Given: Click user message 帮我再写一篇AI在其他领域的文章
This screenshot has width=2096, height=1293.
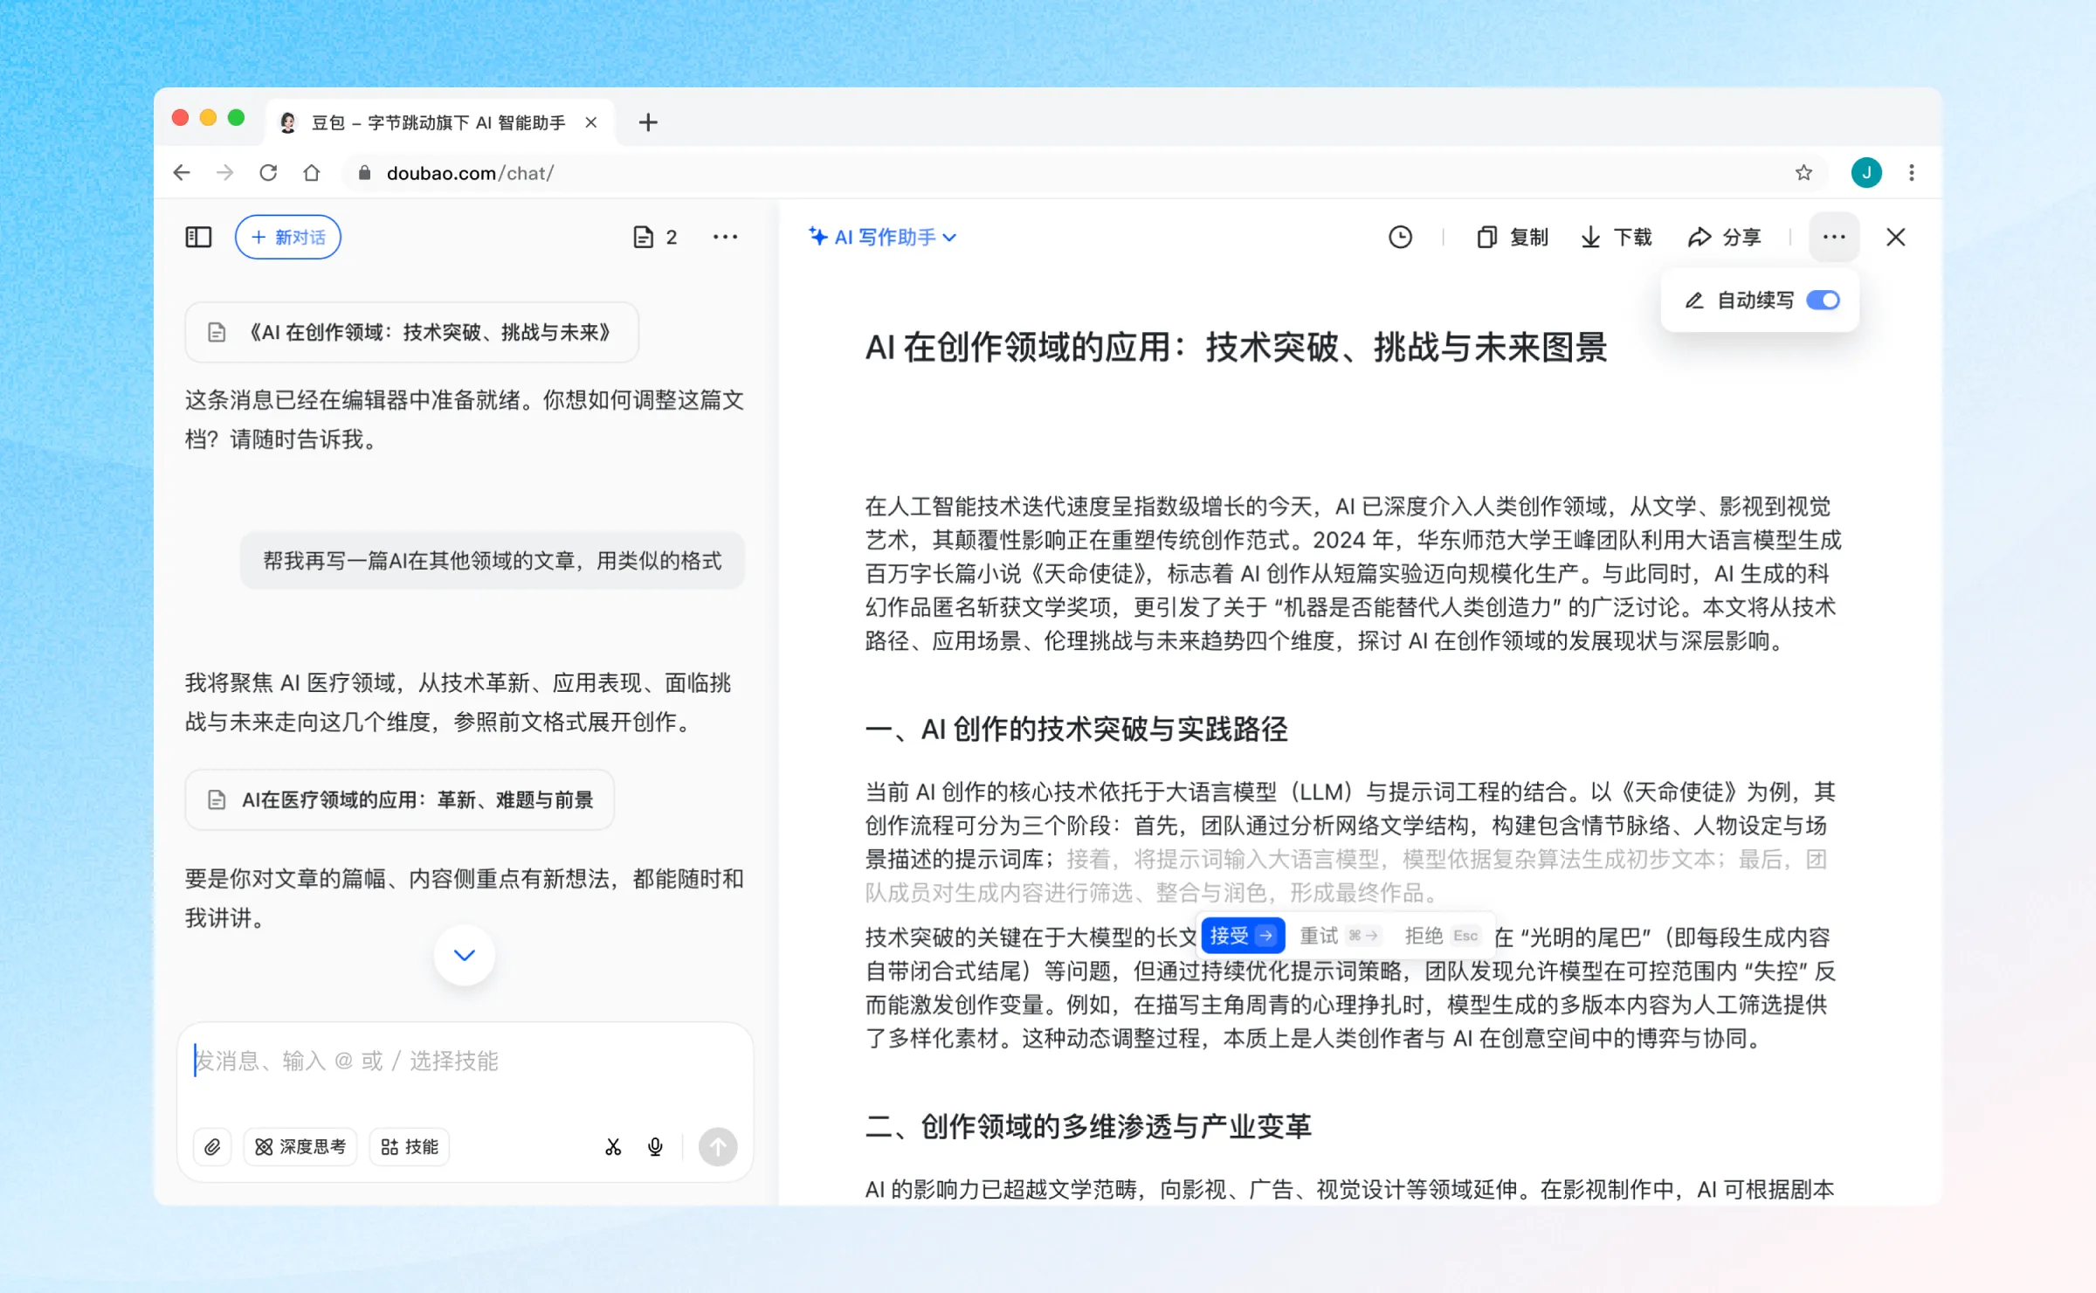Looking at the screenshot, I should [x=493, y=560].
